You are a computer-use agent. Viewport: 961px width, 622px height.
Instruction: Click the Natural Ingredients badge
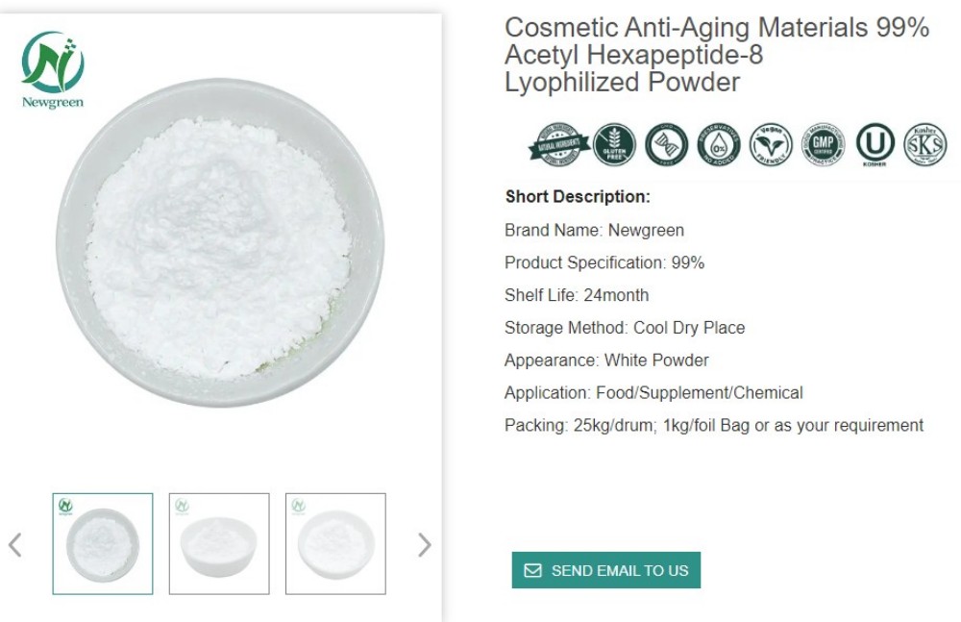tap(559, 144)
